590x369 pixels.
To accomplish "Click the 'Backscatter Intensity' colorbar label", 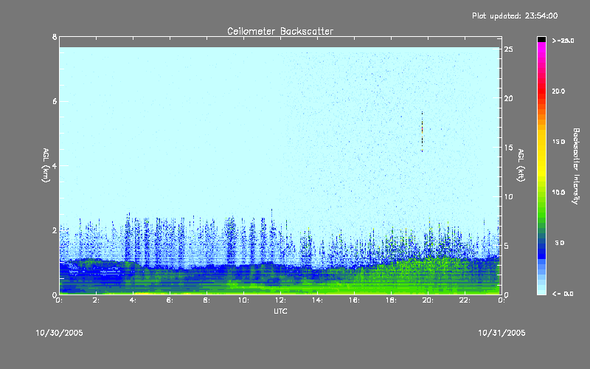I will 576,166.
